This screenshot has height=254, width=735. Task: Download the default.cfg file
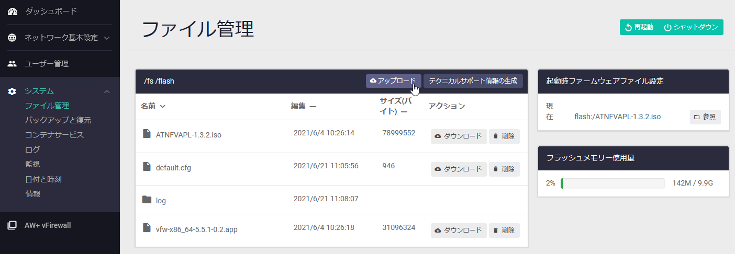[x=459, y=169]
